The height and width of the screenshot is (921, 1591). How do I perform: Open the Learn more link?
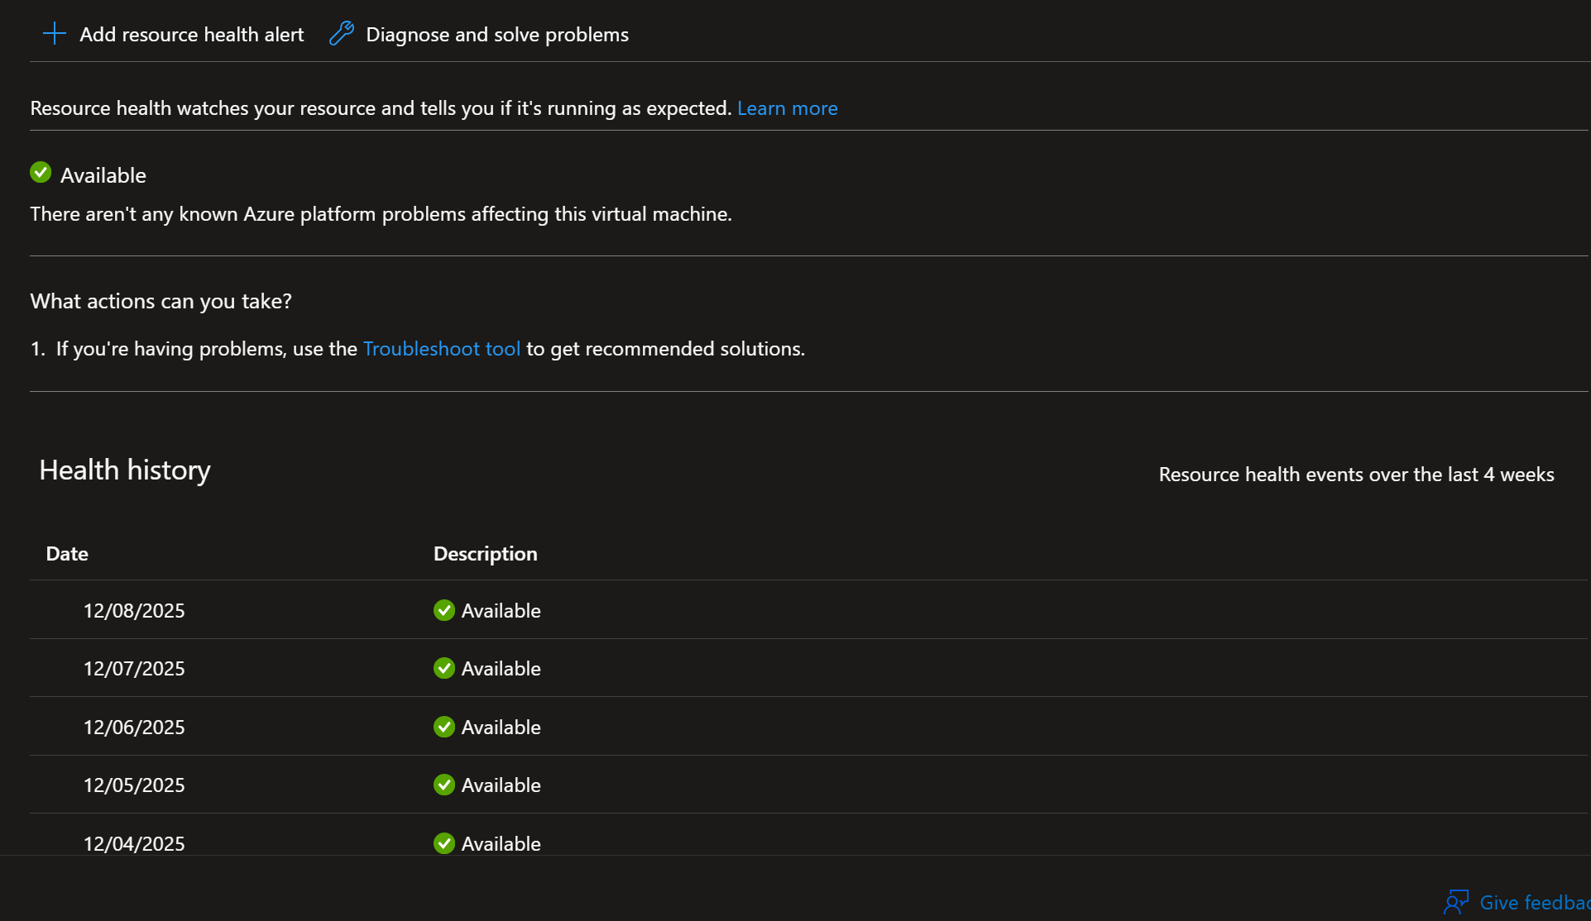[x=787, y=108]
